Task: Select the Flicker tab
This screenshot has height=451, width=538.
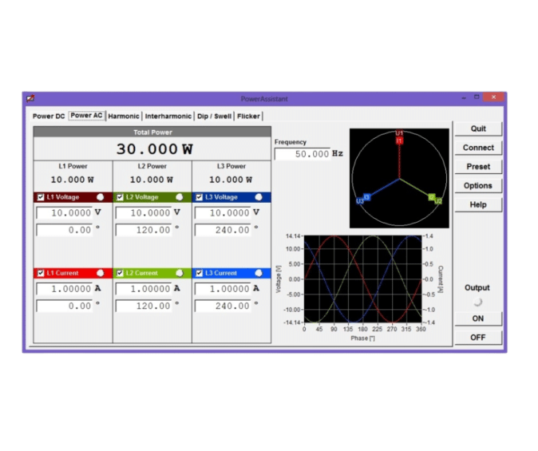Action: [248, 116]
